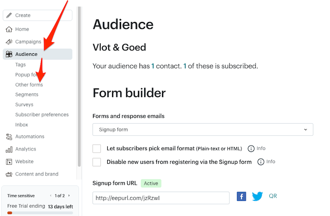The height and width of the screenshot is (216, 330).
Task: Click the QR link
Action: 273,196
